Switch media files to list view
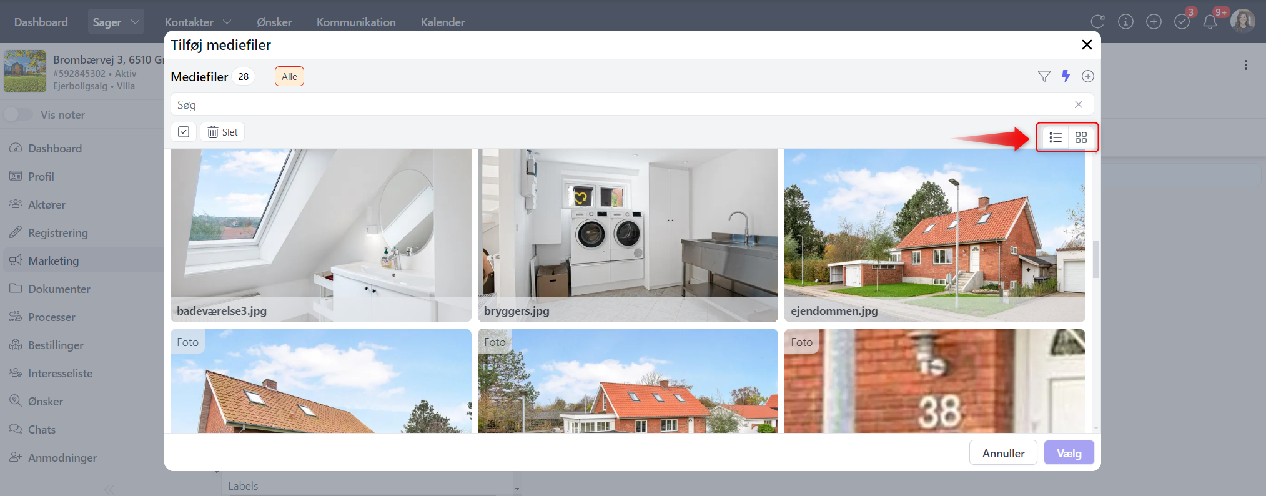Screen dimensions: 1266x496 coord(1056,137)
